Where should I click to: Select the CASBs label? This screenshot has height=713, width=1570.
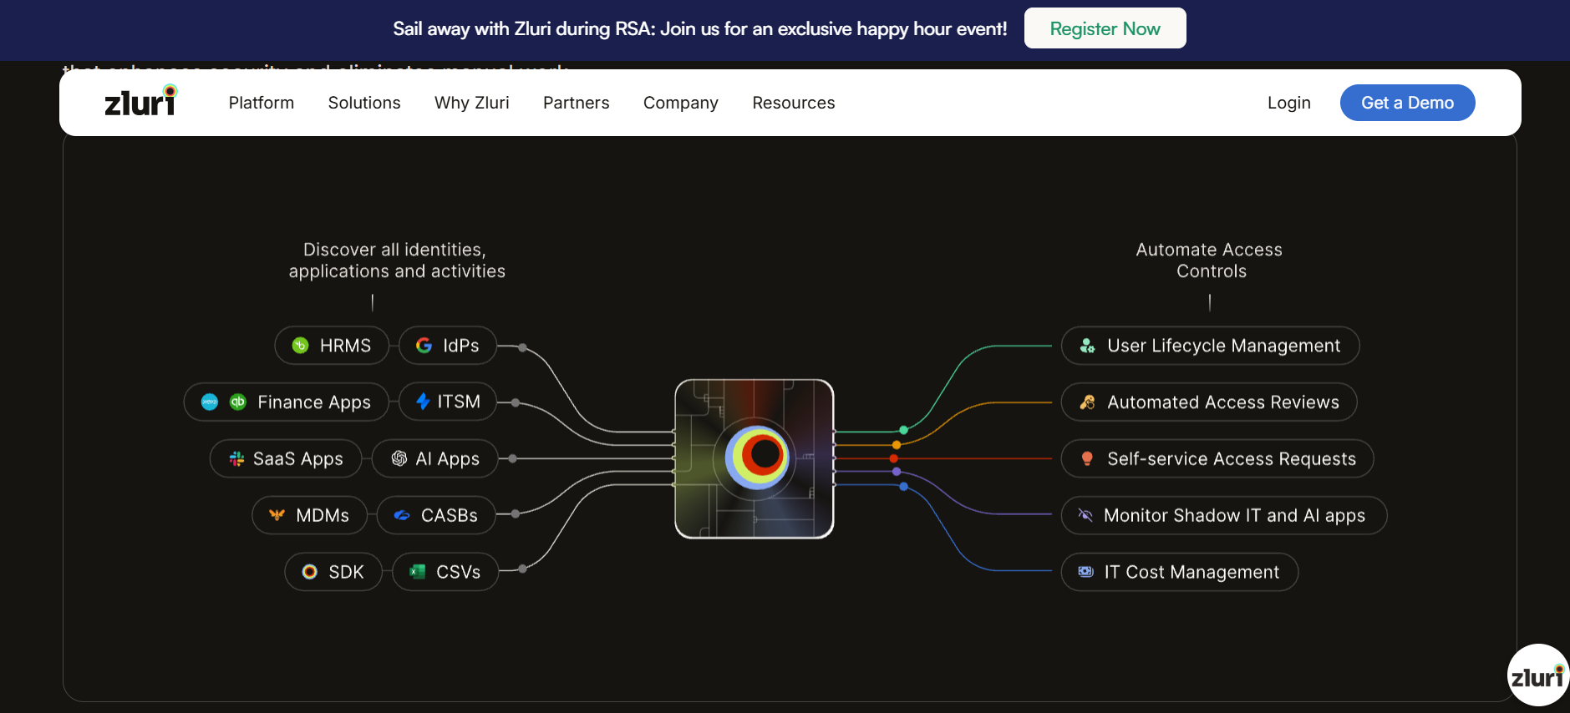click(450, 515)
